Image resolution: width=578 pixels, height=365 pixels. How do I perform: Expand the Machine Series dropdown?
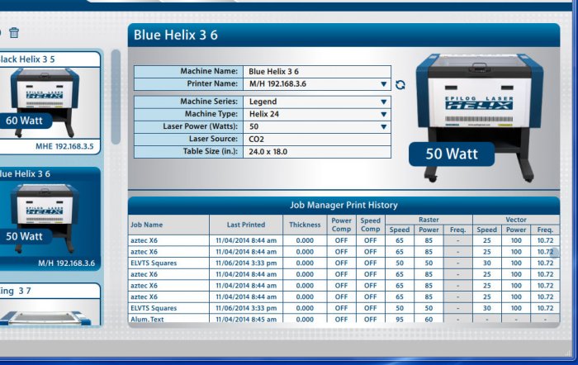click(383, 102)
